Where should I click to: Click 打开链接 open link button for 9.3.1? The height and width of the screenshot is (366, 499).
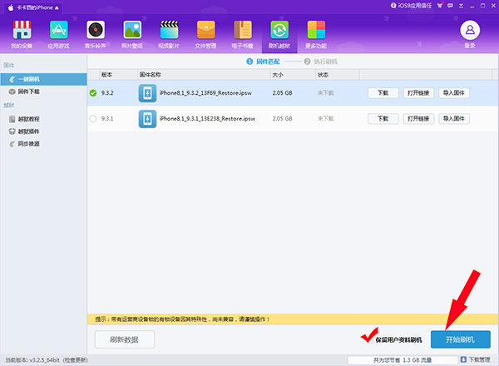pyautogui.click(x=418, y=119)
